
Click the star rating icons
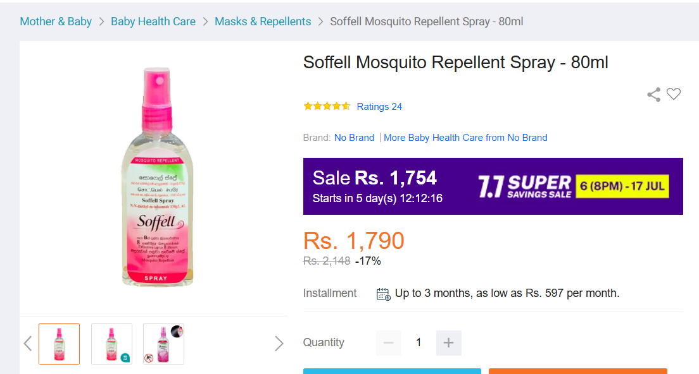pyautogui.click(x=327, y=106)
